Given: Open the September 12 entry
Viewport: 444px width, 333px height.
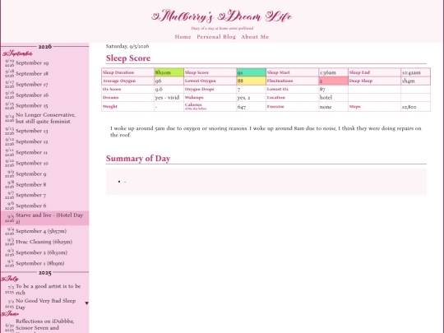Looking at the screenshot, I should [32, 141].
